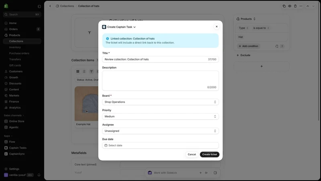Click Work with Sidekick input
This screenshot has width=321, height=181.
[x=165, y=173]
